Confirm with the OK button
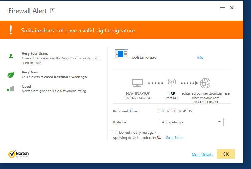Viewport: 251px width, 169px height. tap(226, 154)
